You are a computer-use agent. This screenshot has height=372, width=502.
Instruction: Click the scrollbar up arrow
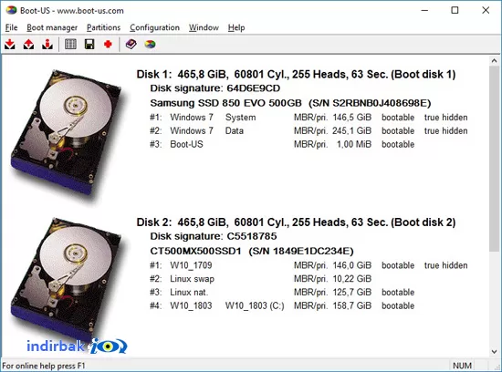495,60
